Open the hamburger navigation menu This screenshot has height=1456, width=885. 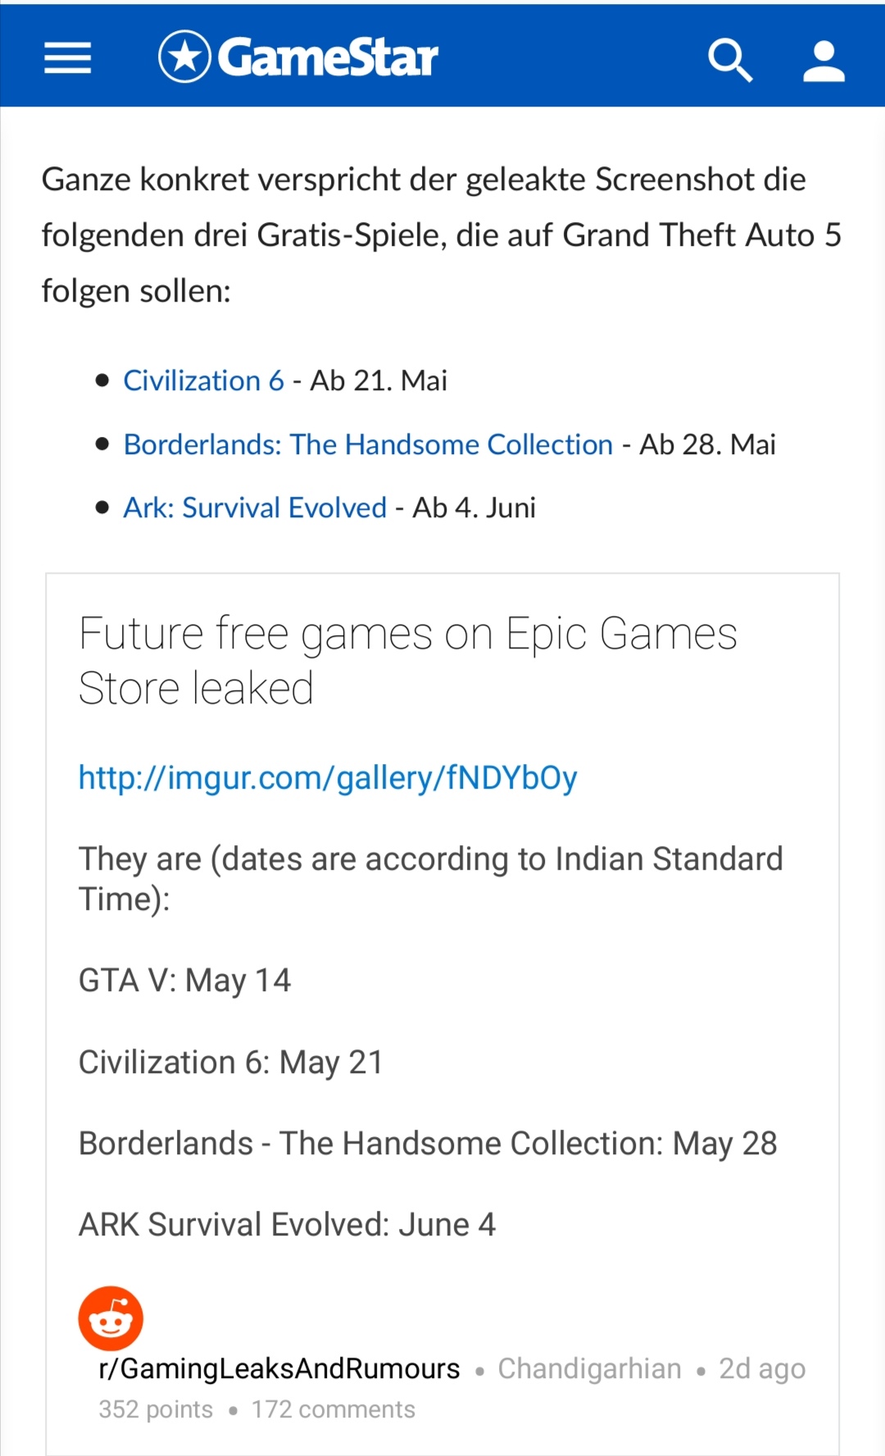[x=67, y=57]
